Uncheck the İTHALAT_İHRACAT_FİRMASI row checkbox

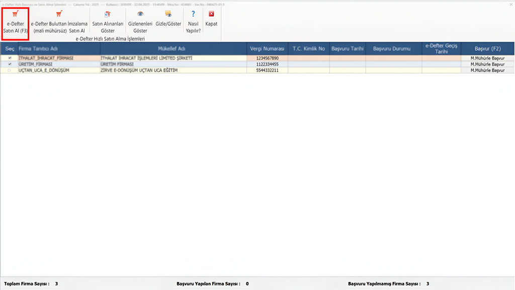10,58
